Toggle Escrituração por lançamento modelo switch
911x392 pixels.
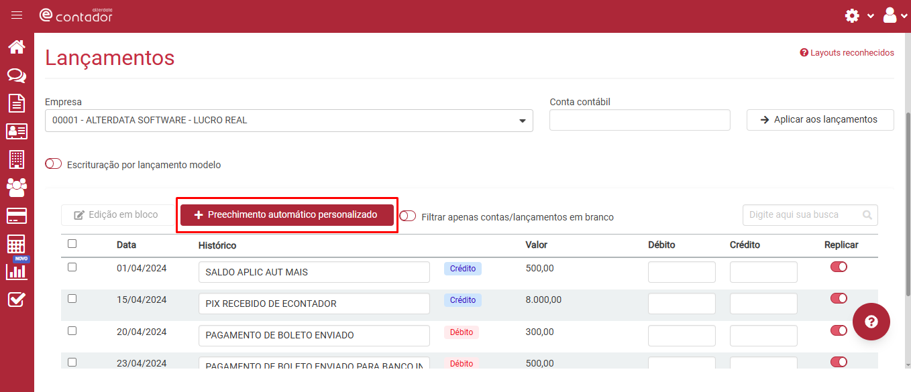point(54,164)
